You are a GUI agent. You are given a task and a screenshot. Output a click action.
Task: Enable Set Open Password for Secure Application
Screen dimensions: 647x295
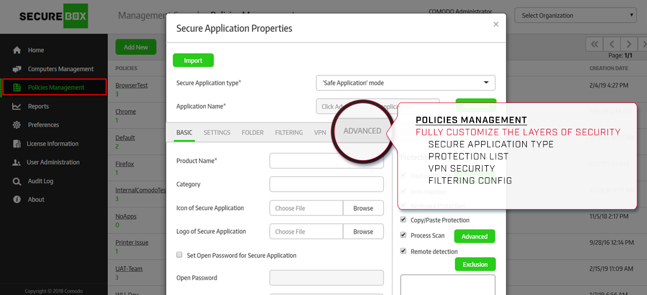point(179,255)
